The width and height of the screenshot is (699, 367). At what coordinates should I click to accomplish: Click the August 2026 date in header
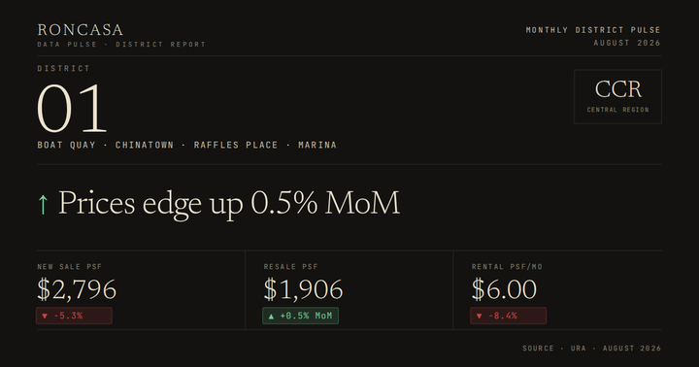click(x=627, y=43)
